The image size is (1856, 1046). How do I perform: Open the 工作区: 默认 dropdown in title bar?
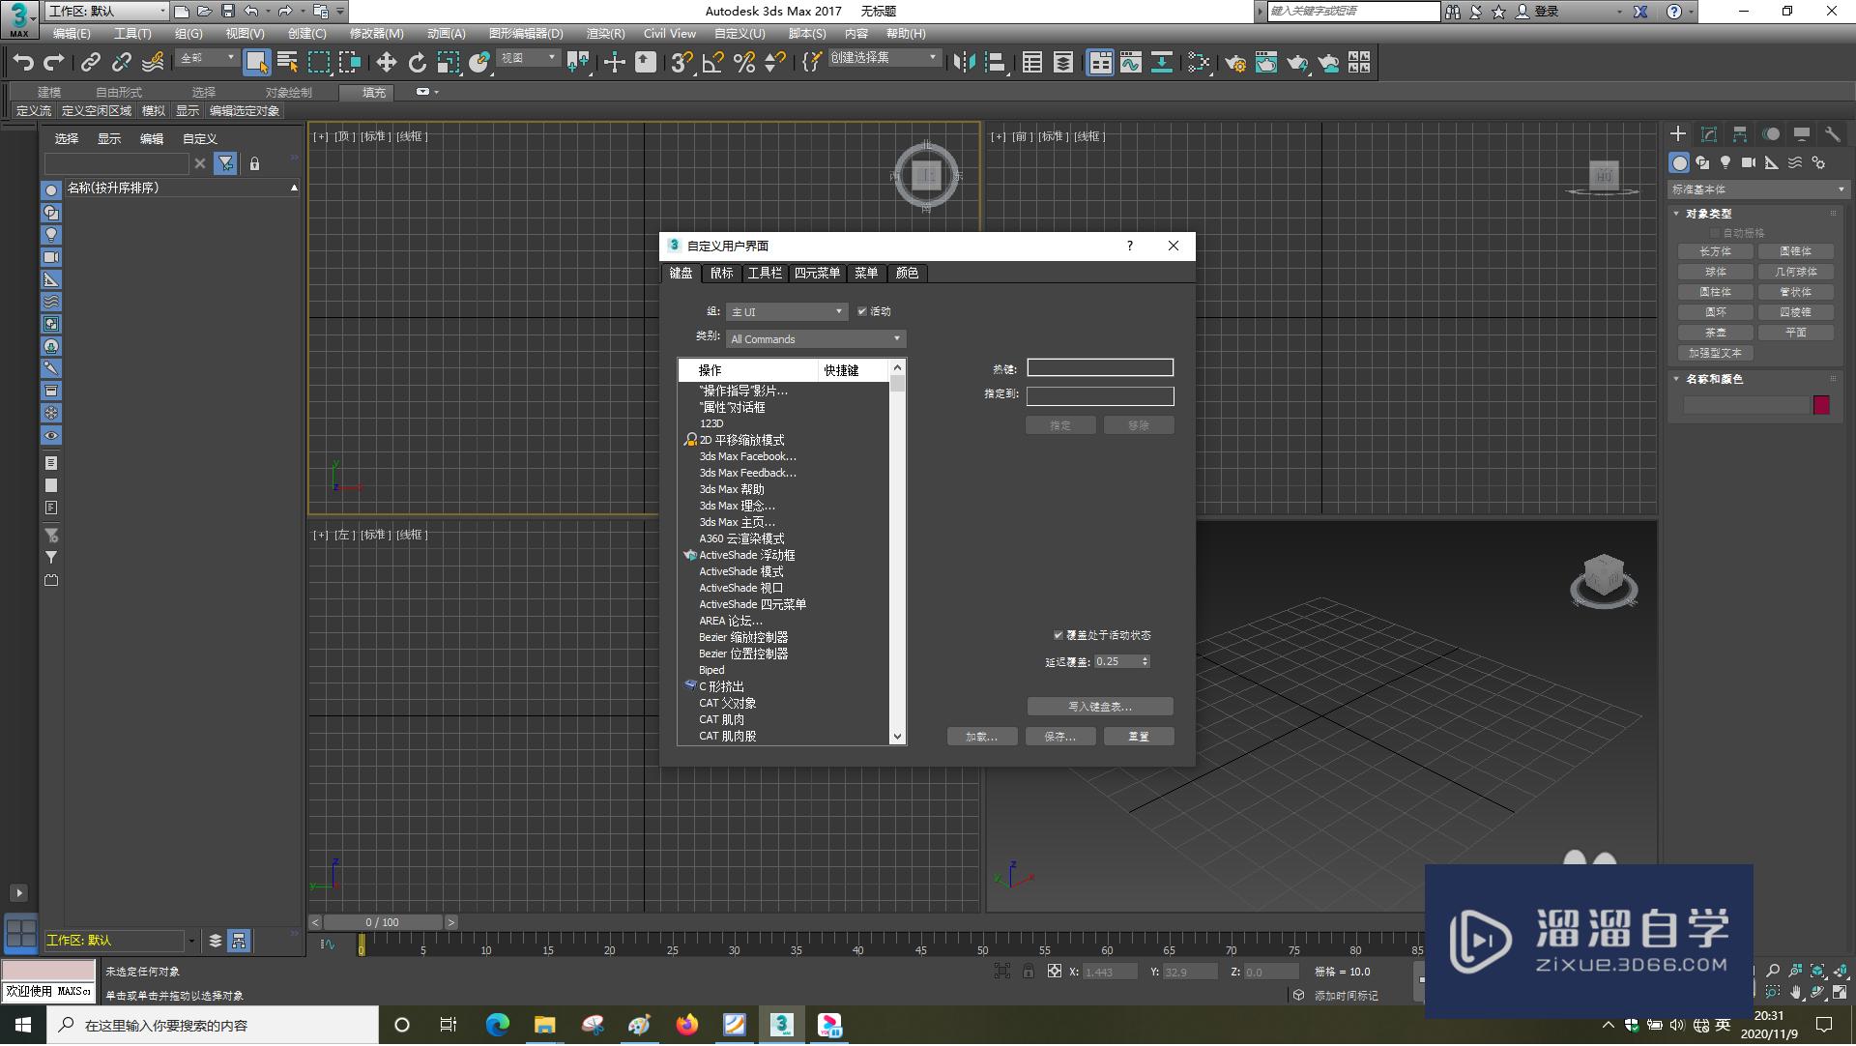106,11
